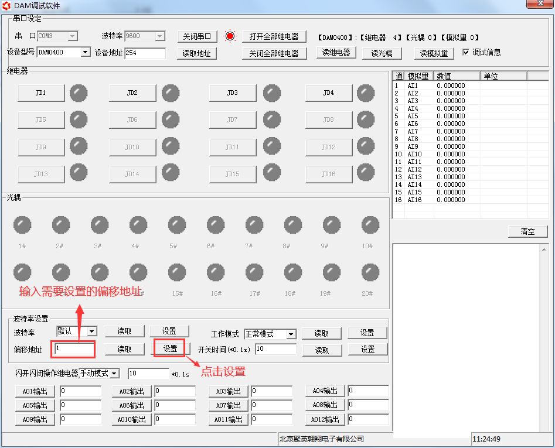Click the JD2 relay indicator lamp
Image resolution: width=555 pixels, height=448 pixels.
point(171,93)
